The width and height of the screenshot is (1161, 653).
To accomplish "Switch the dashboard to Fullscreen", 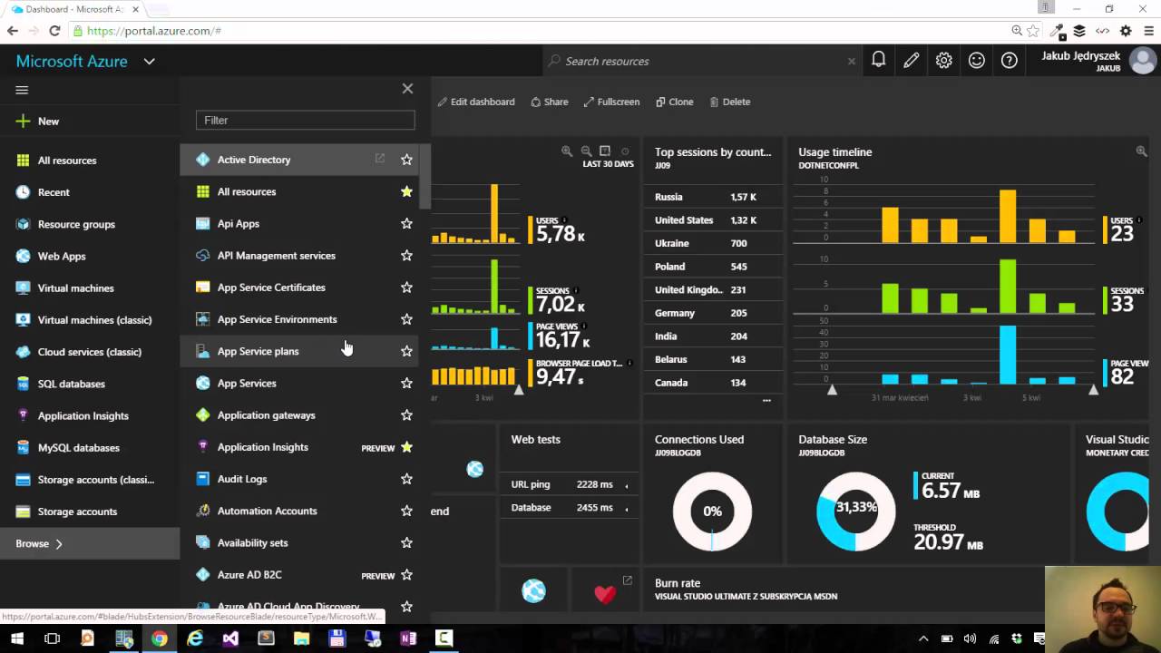I will click(x=611, y=102).
